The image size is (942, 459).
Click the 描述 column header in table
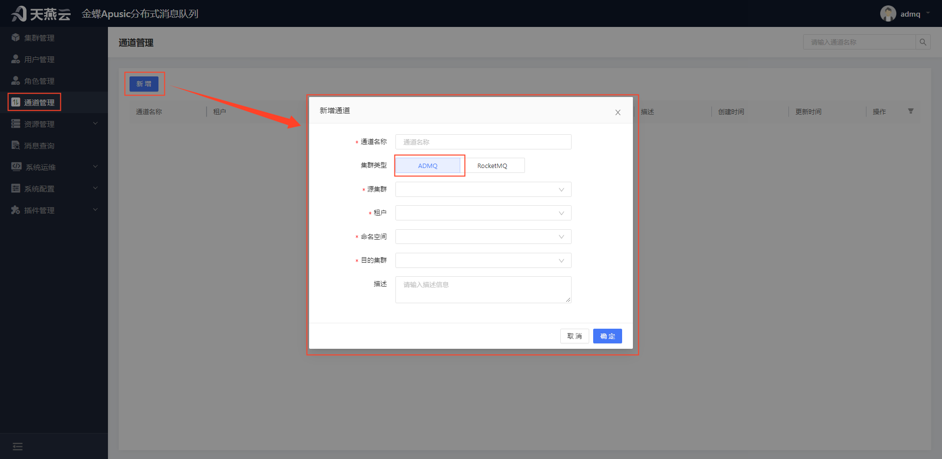[x=648, y=112]
